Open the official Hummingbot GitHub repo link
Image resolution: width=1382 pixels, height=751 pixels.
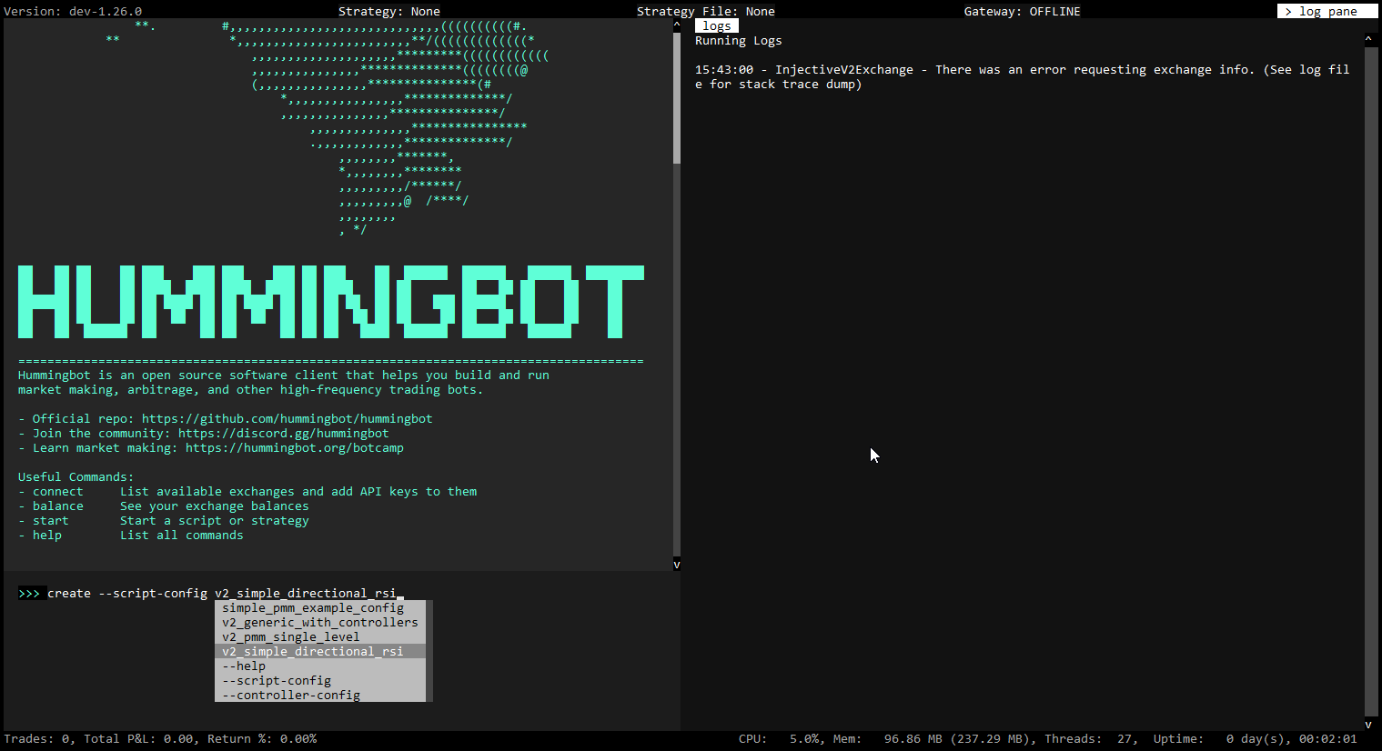(287, 418)
